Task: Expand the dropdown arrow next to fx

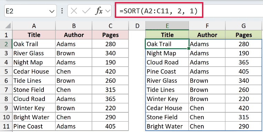Action: (x=108, y=11)
